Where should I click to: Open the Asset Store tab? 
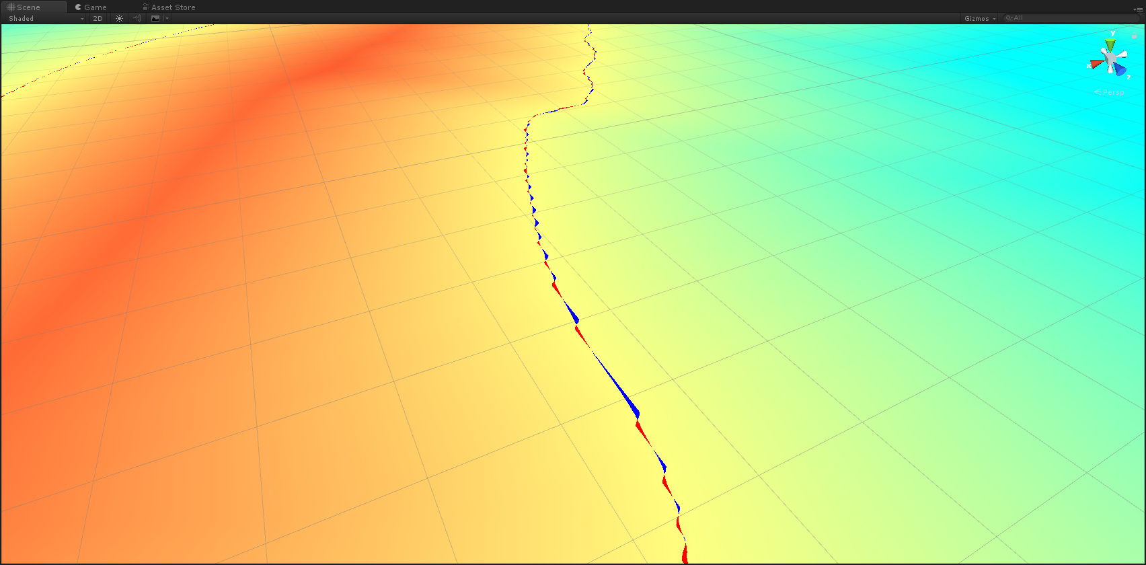click(x=169, y=7)
